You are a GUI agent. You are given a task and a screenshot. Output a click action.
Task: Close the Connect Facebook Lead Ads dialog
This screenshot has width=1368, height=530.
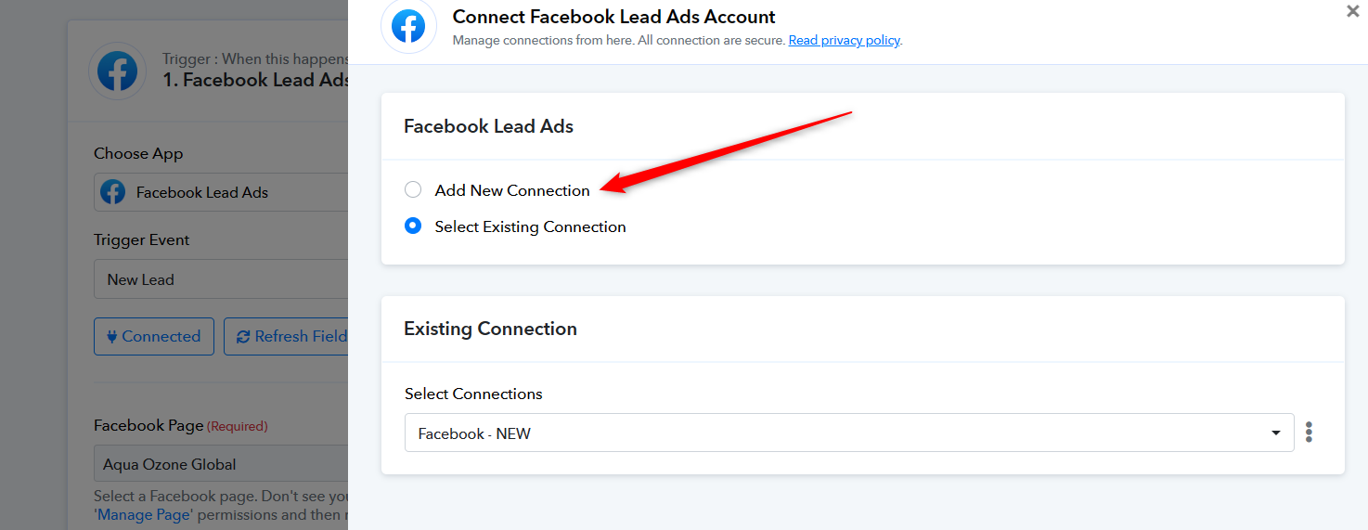(x=1353, y=11)
